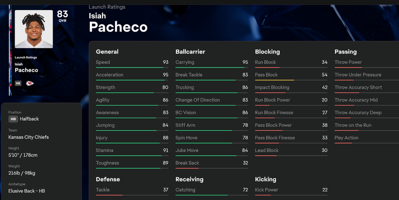Click the Chiefs team logo on card
Viewport: 399px width, 200px height.
click(x=30, y=83)
